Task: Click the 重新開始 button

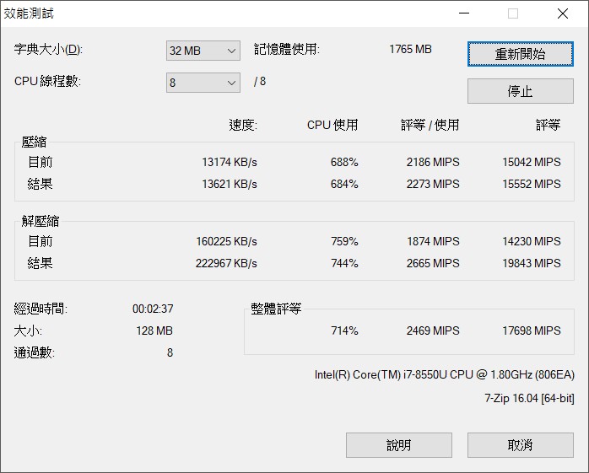Action: point(520,54)
